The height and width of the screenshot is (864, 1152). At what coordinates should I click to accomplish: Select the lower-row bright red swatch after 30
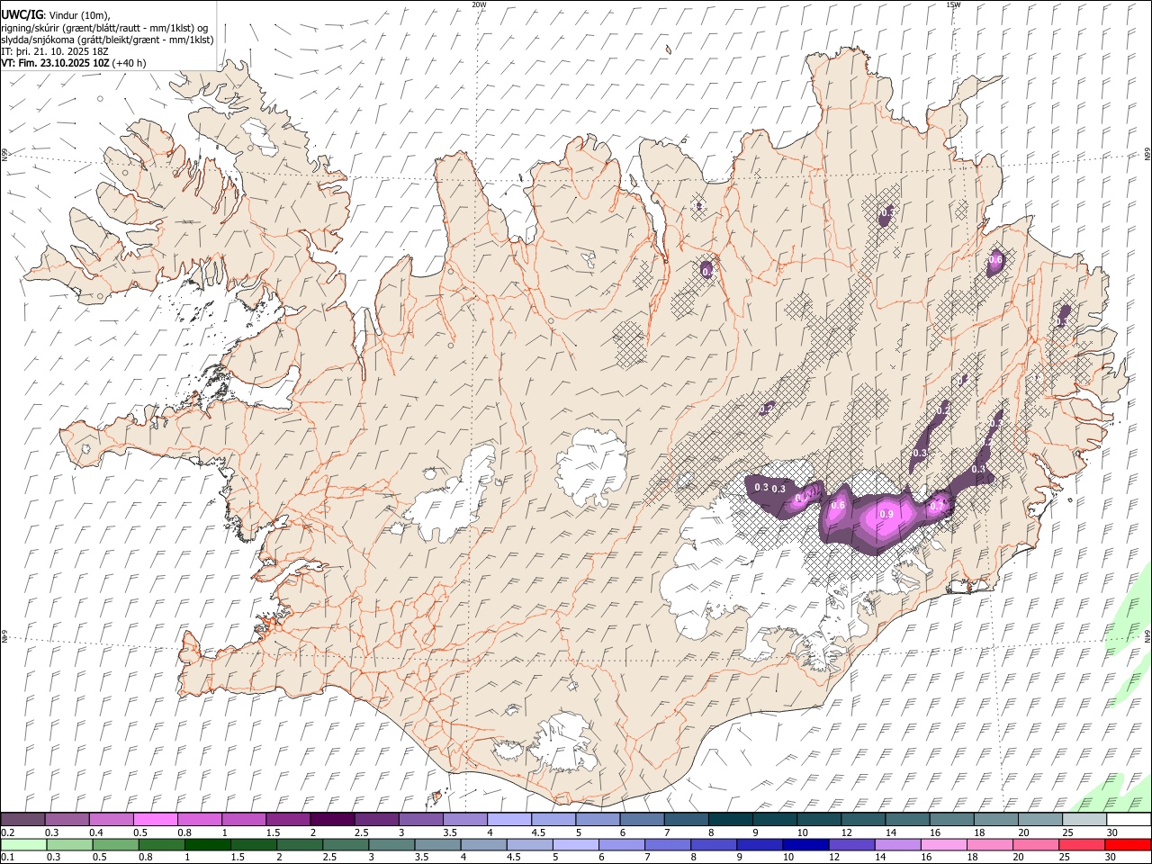point(1129,844)
